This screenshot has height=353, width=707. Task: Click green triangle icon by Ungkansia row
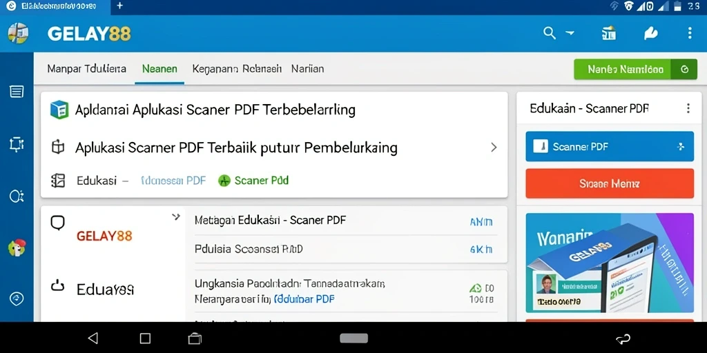(x=475, y=288)
